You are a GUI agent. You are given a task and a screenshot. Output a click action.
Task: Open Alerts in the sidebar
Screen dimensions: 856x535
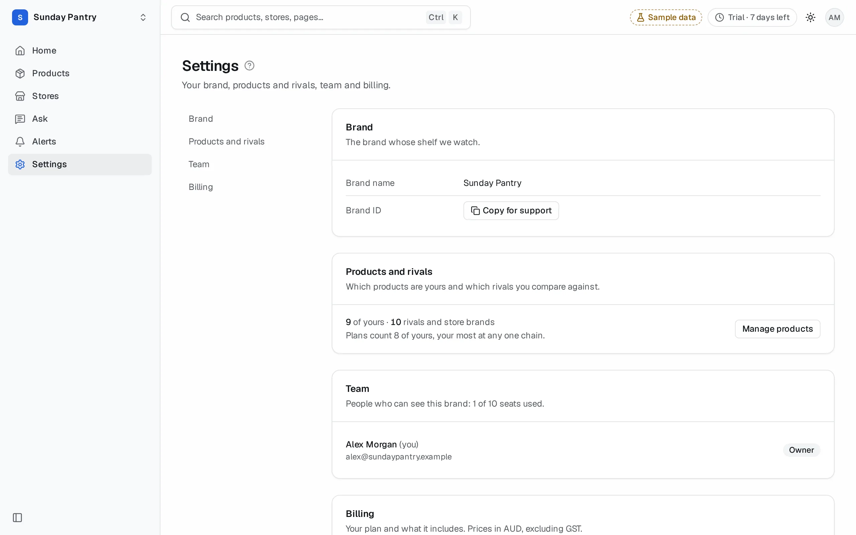click(80, 141)
